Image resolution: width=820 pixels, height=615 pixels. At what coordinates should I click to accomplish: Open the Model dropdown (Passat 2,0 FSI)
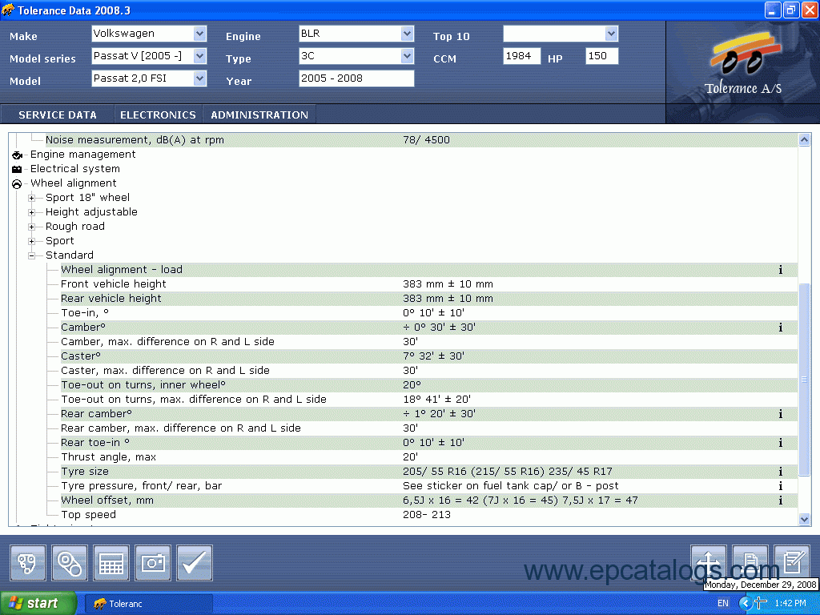coord(199,78)
